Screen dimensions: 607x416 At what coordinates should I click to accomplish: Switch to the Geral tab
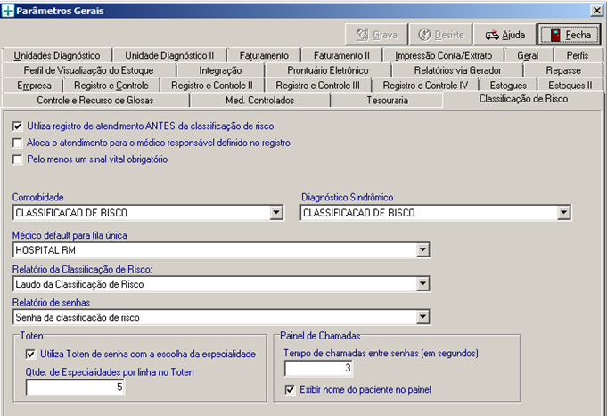click(528, 56)
